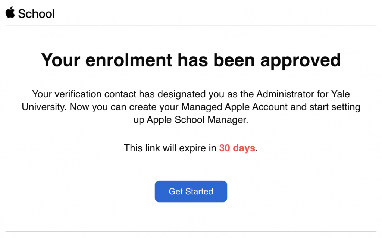Click the School label beside the logo
382x238 pixels.
(36, 14)
